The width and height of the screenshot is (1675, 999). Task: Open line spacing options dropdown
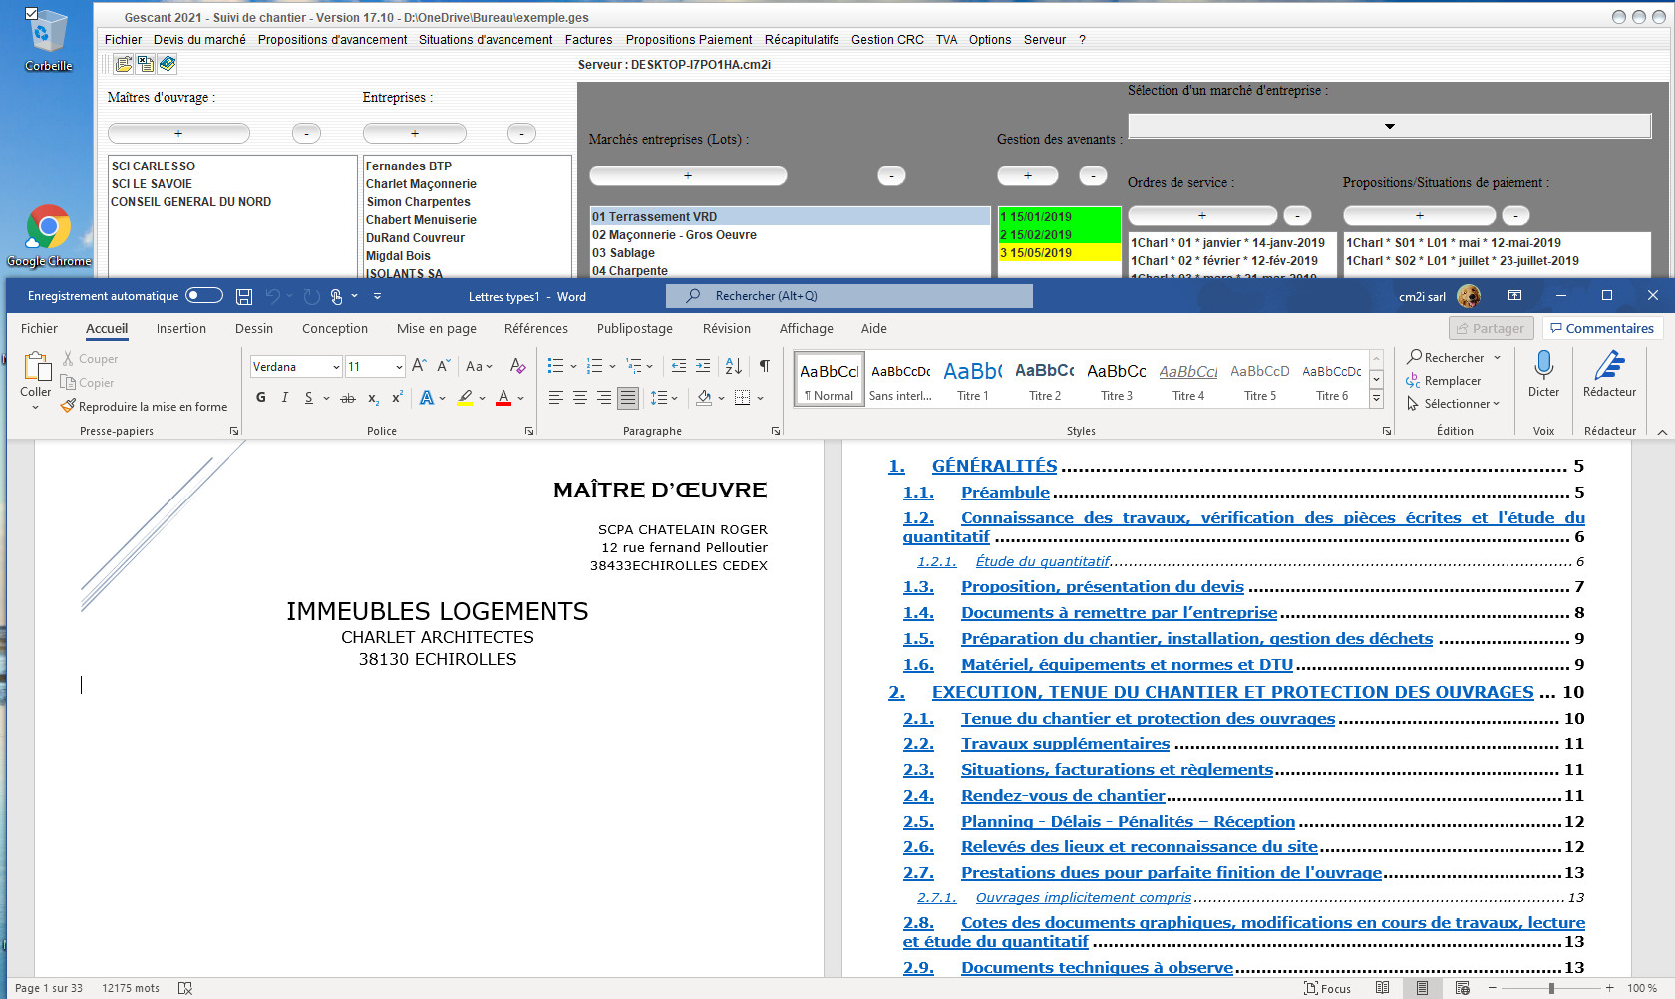[x=664, y=398]
